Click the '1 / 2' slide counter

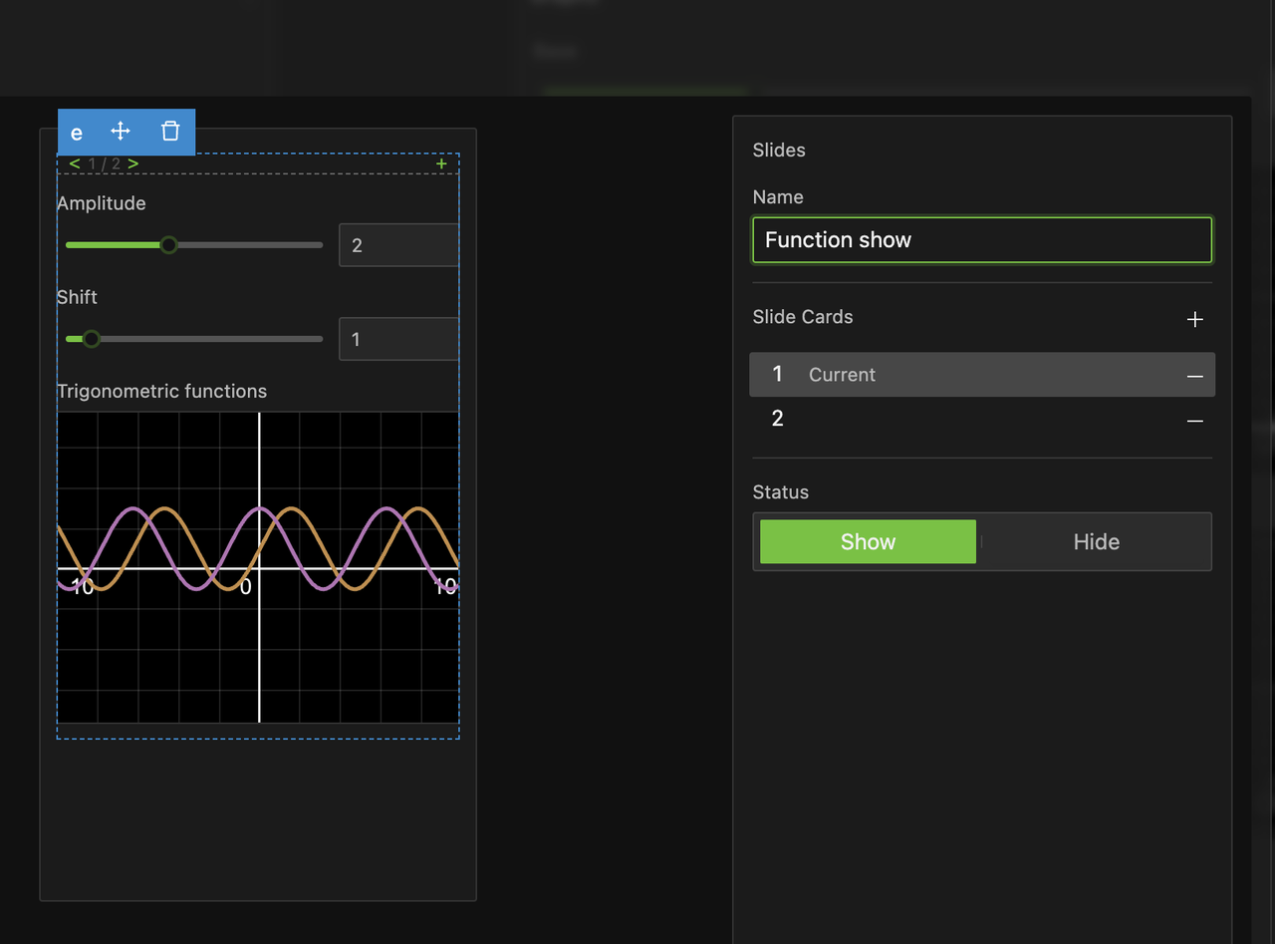click(104, 163)
